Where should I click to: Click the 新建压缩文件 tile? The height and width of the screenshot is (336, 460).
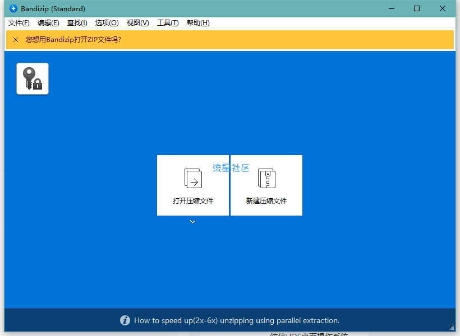point(266,185)
